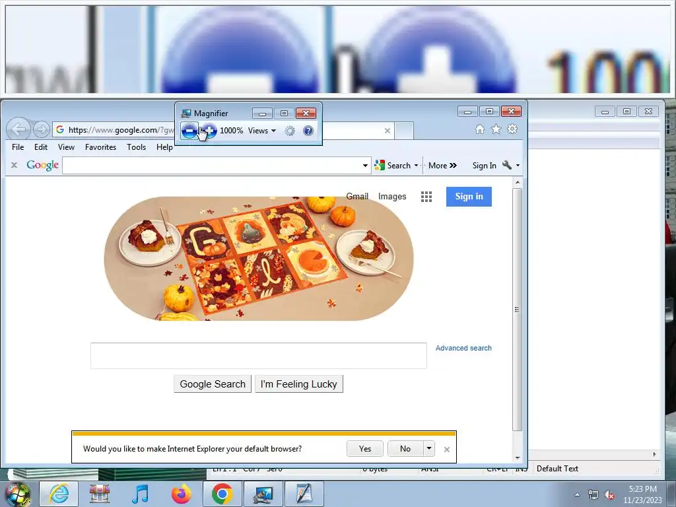Close the Google Toolbar with its x
The width and height of the screenshot is (676, 507).
pyautogui.click(x=15, y=165)
